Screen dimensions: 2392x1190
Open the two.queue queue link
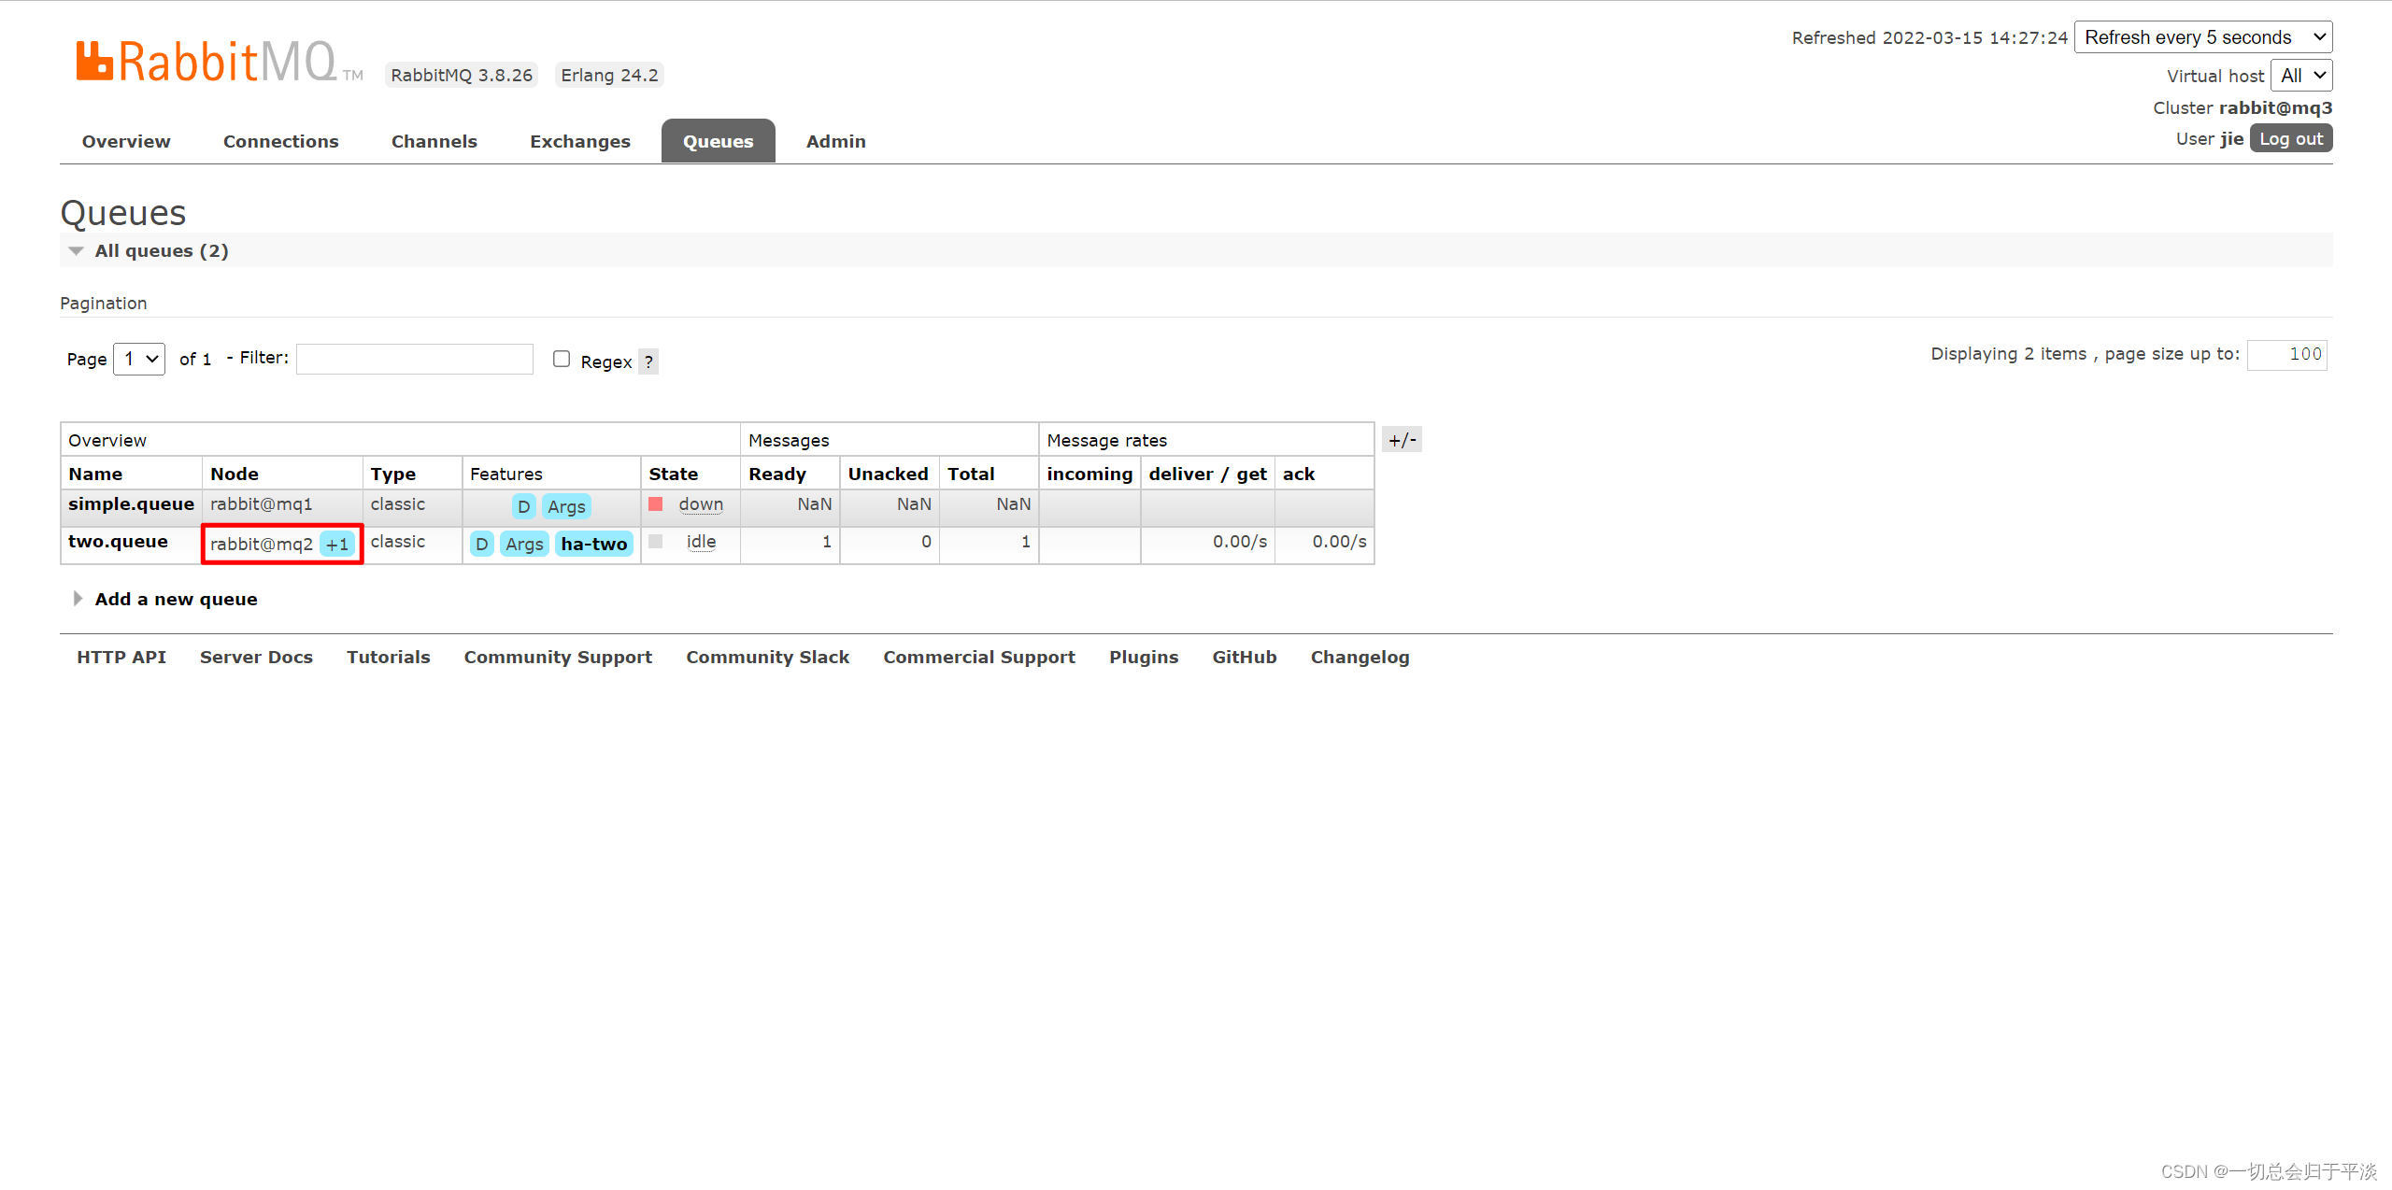(118, 542)
